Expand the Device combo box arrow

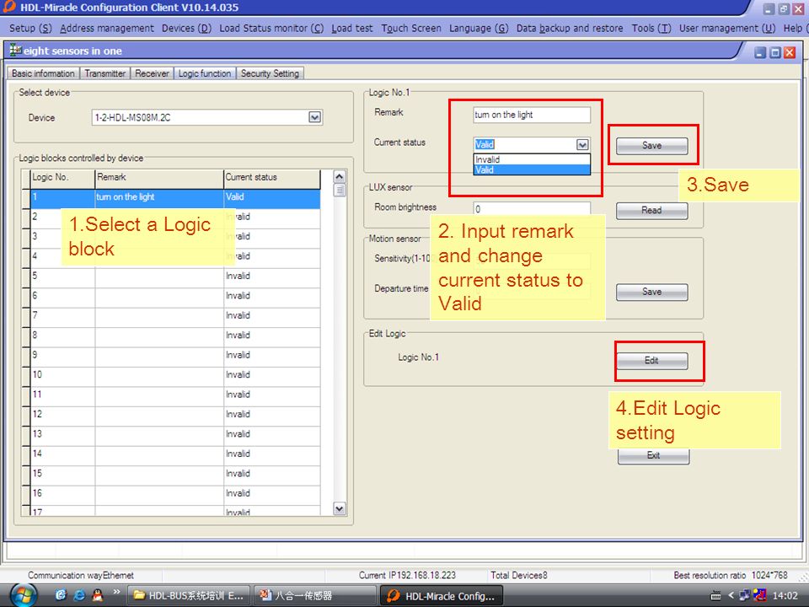tap(314, 117)
